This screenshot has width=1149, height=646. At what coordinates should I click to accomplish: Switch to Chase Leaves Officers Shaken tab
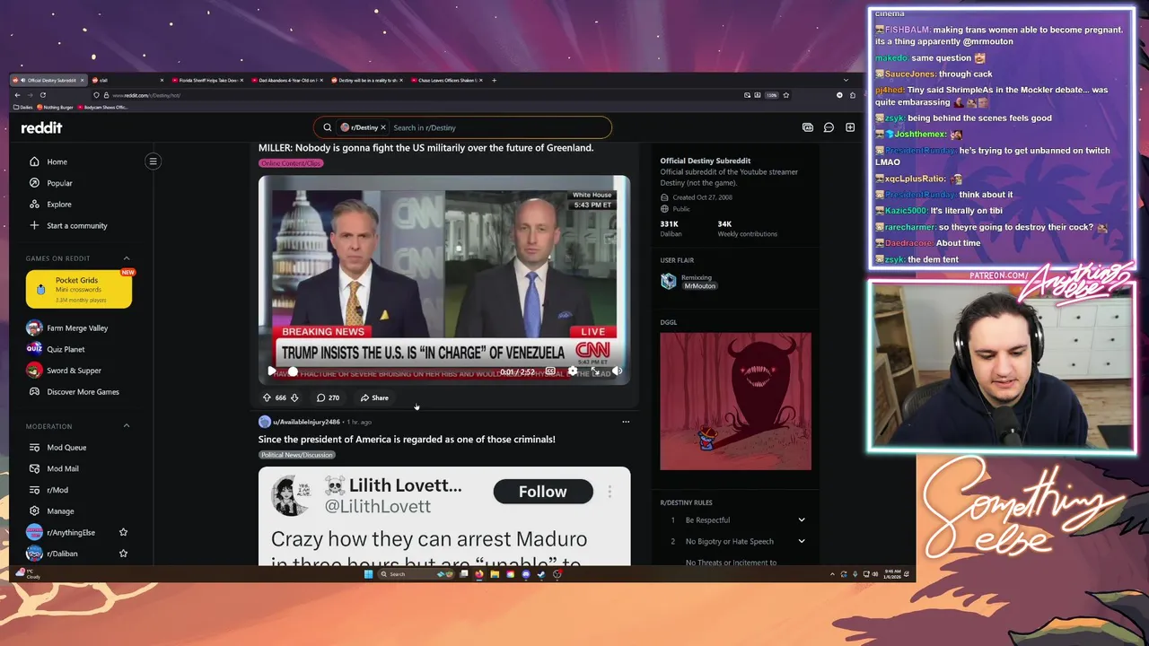447,81
